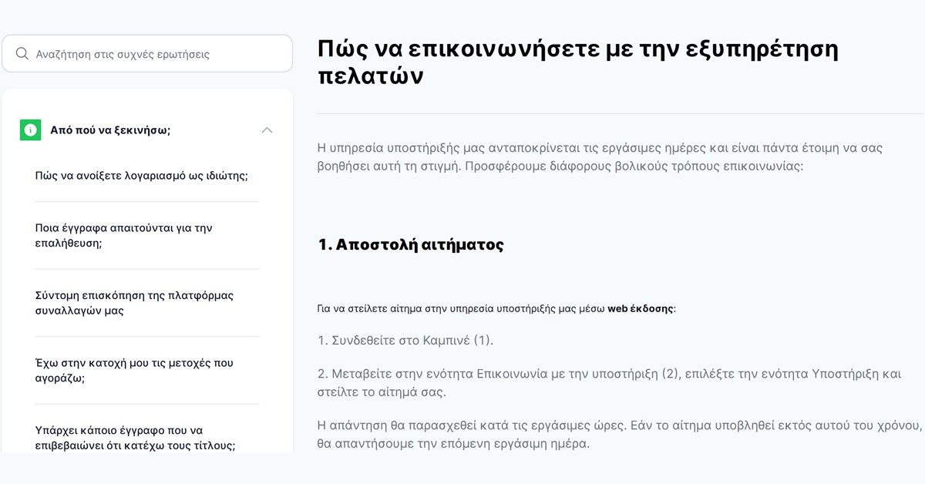Click the heading 1. Αποστολή αιτήματος

click(x=411, y=245)
